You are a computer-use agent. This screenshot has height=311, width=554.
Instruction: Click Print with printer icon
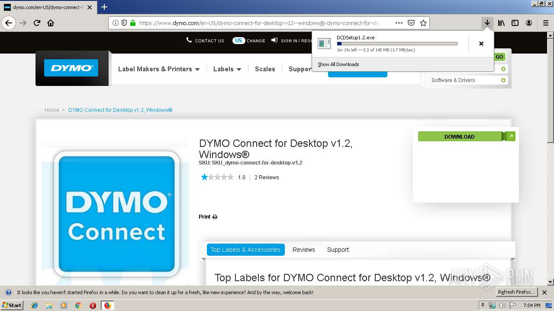coord(208,217)
